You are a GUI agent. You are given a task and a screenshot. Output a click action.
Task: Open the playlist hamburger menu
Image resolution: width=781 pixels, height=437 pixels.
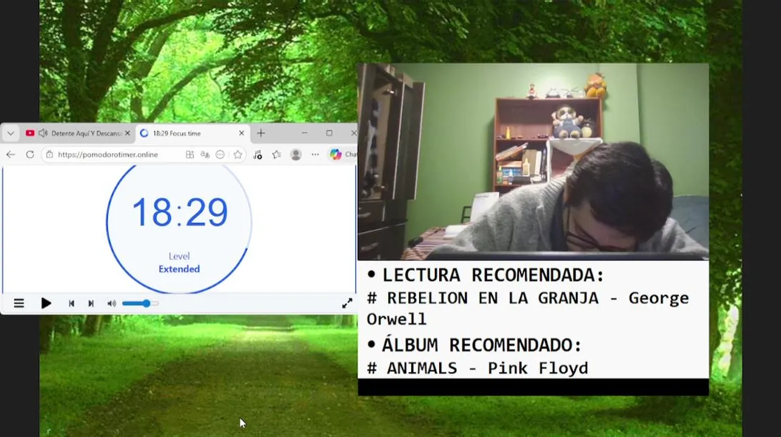point(19,303)
